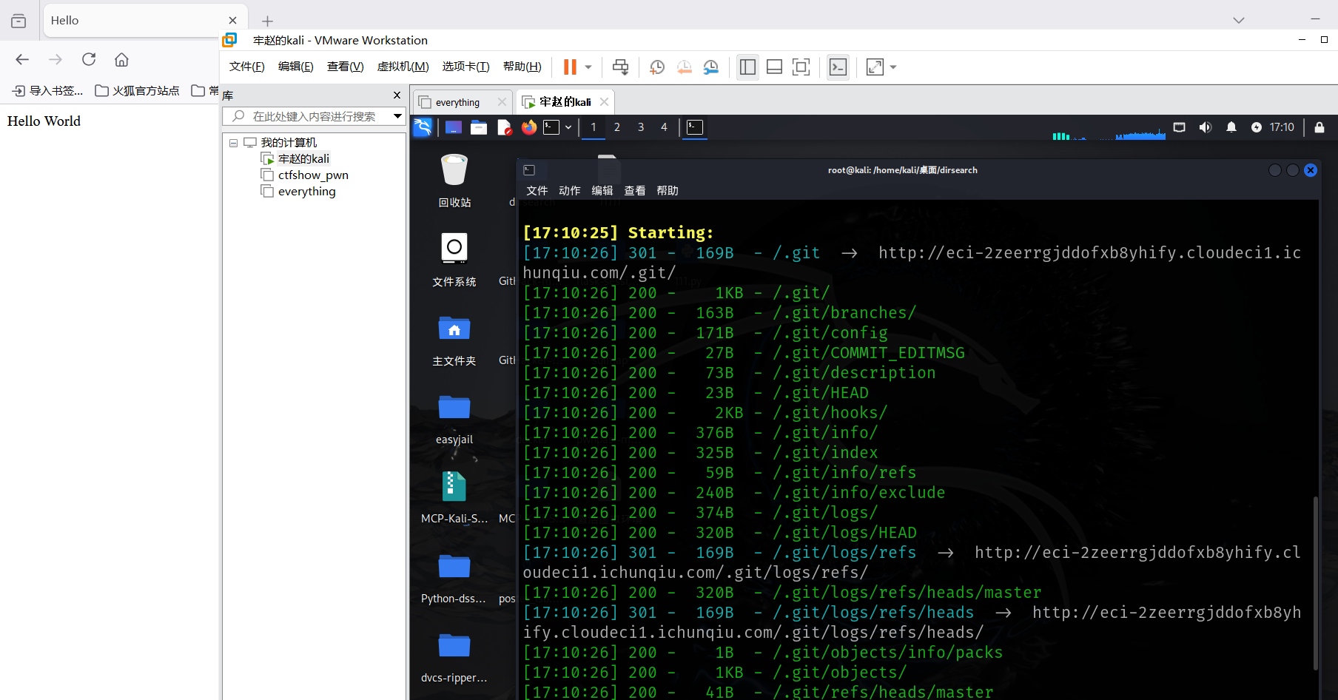
Task: Open the VMware 帮助(H) menu
Action: pos(522,67)
